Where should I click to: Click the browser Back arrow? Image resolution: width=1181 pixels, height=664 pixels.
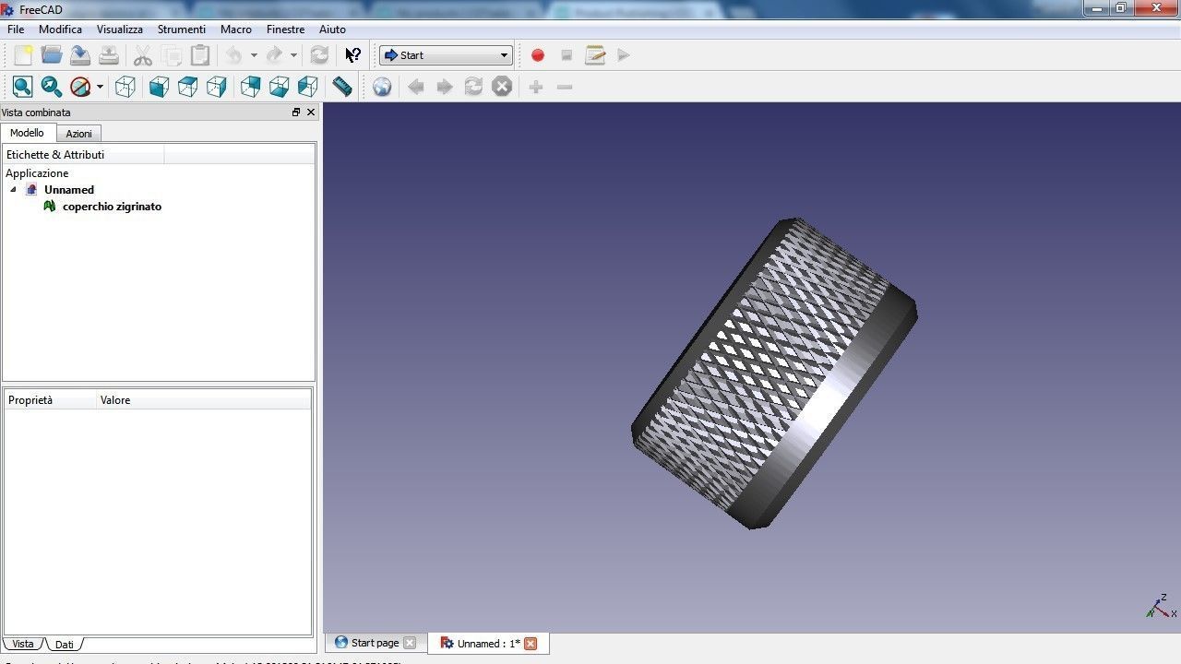point(416,87)
